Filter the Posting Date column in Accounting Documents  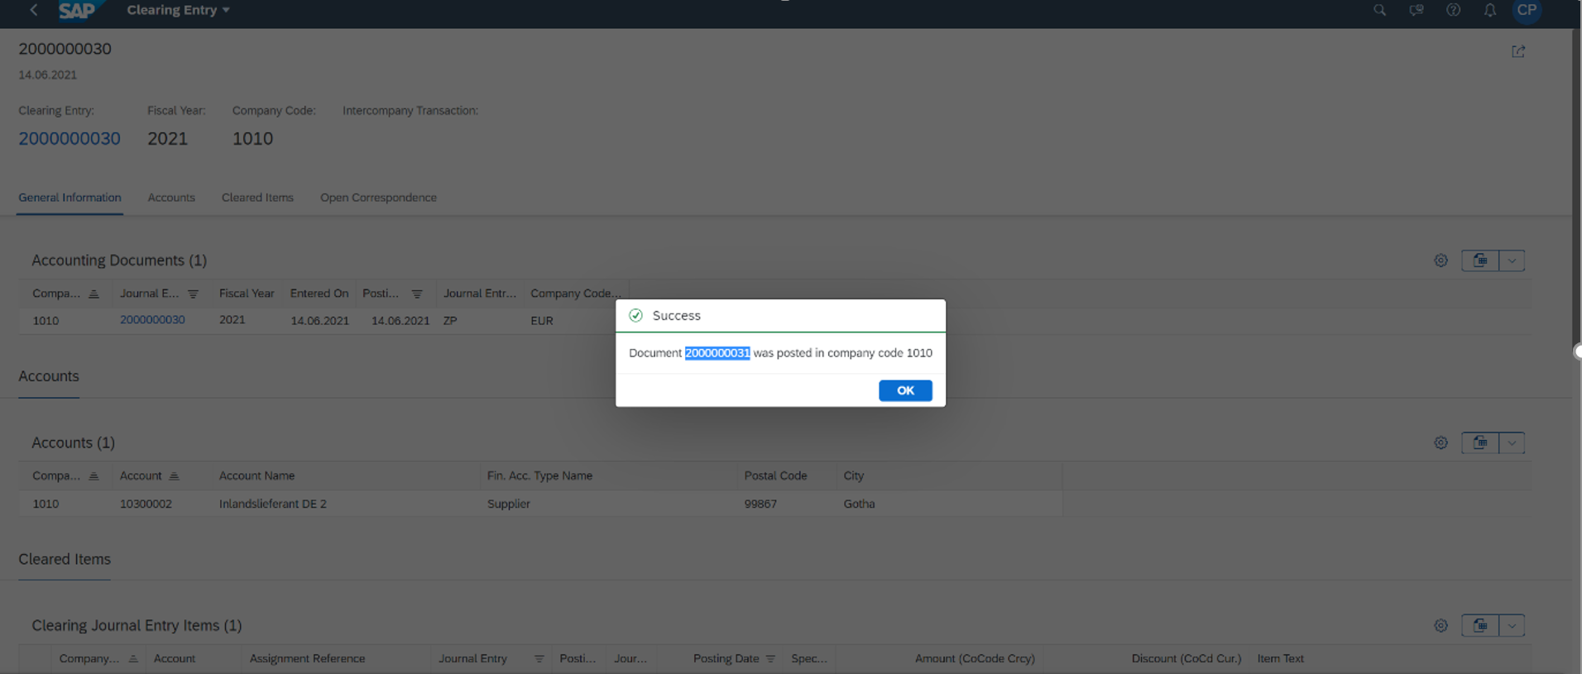417,294
